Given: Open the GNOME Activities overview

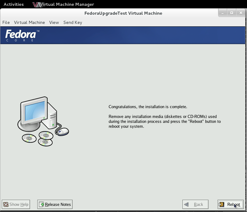Looking at the screenshot, I should [x=14, y=4].
